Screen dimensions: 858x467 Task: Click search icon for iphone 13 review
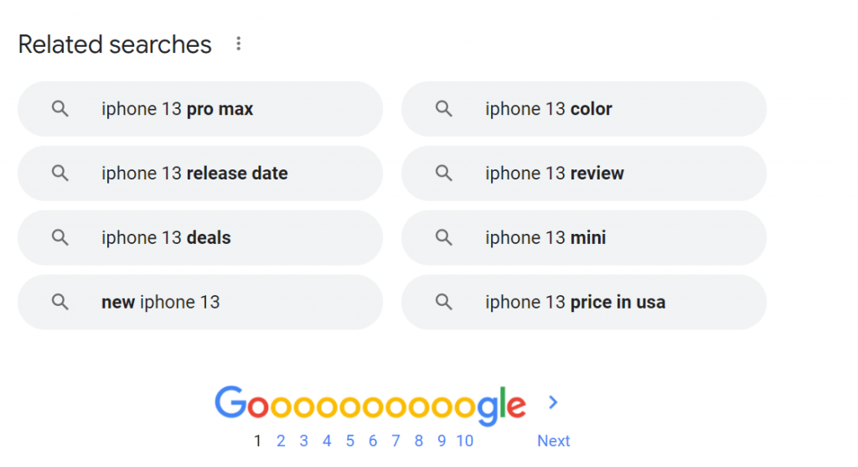click(x=444, y=173)
